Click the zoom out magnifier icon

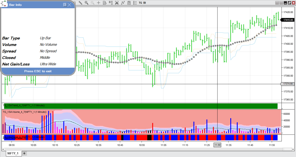[92, 3]
